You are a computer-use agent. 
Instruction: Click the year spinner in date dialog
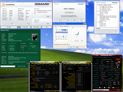(x=60, y=30)
